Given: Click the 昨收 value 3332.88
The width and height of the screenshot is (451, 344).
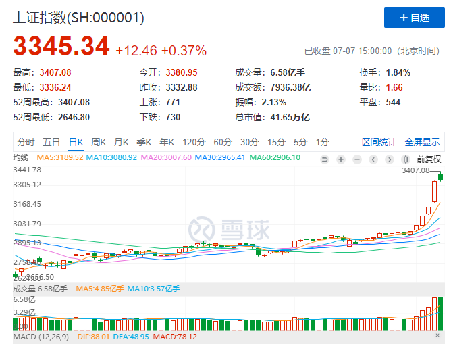Looking at the screenshot, I should click(182, 87).
